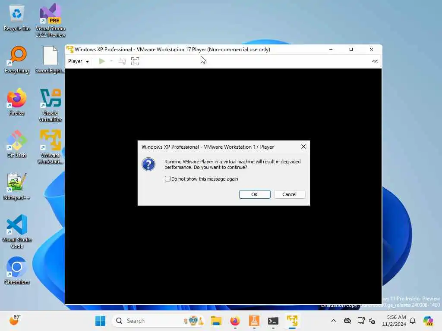Collapse the VMware toolbar with double chevron

pos(375,61)
